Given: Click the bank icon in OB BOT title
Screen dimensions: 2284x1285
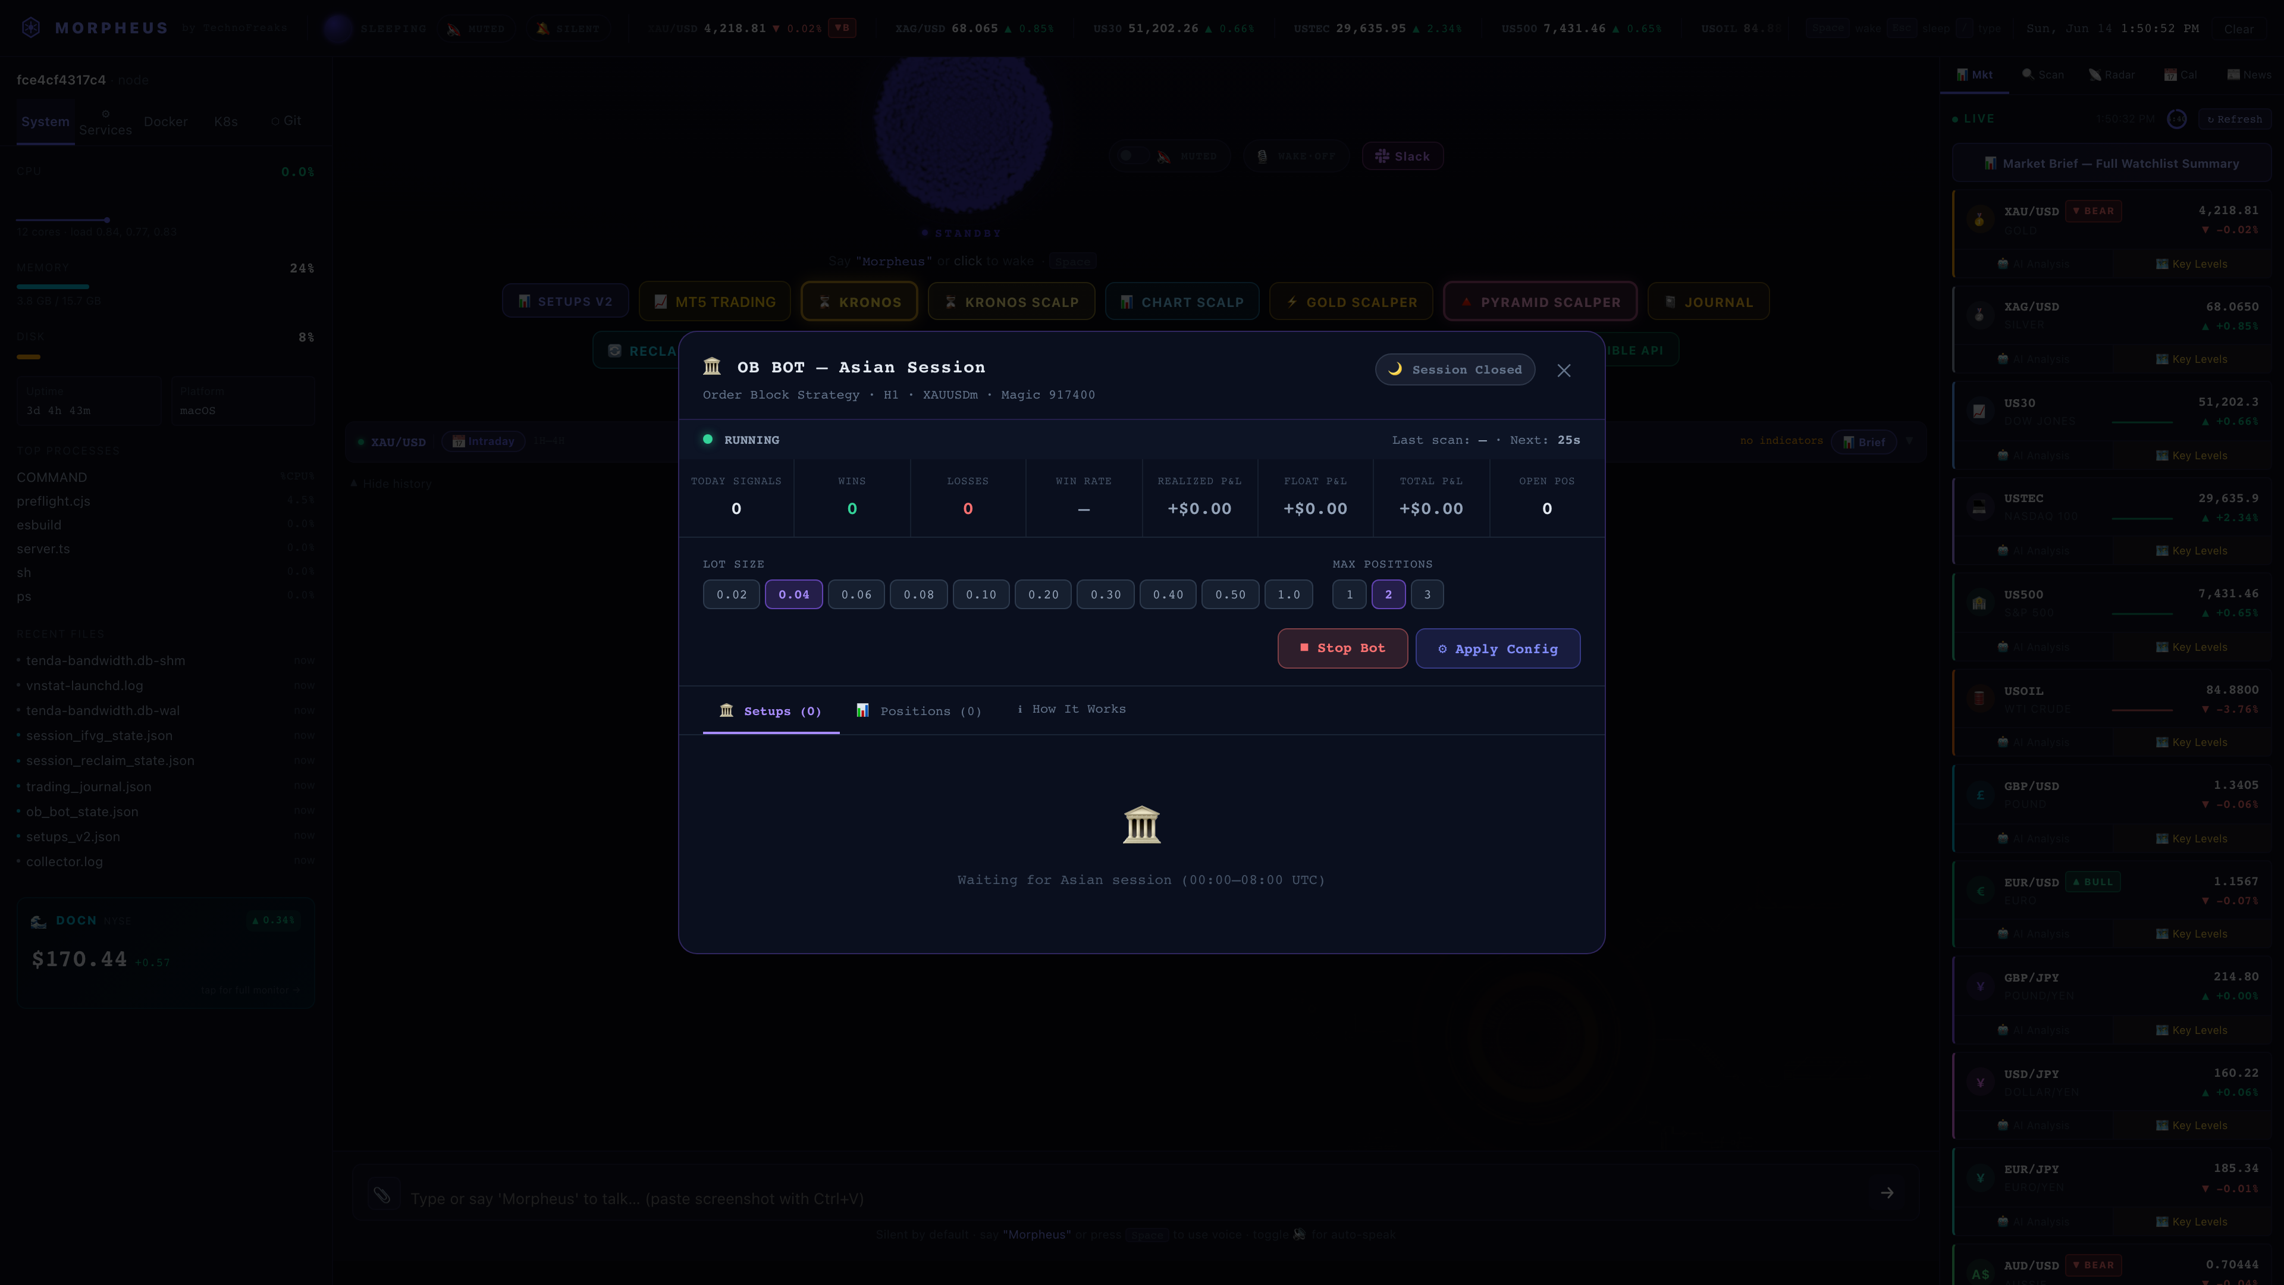Looking at the screenshot, I should [x=712, y=367].
